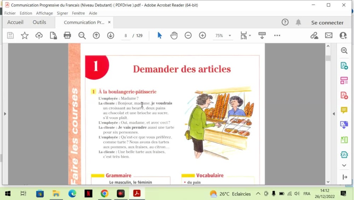The width and height of the screenshot is (354, 200).
Task: Switch to the Accueil tab
Action: coord(15,22)
